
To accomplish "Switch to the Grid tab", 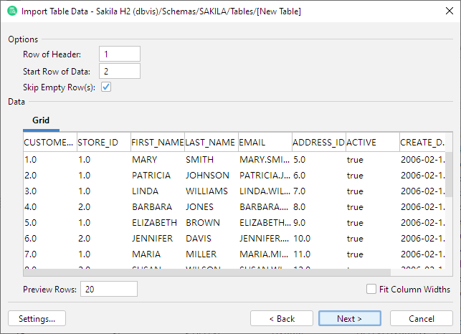I will click(x=41, y=120).
